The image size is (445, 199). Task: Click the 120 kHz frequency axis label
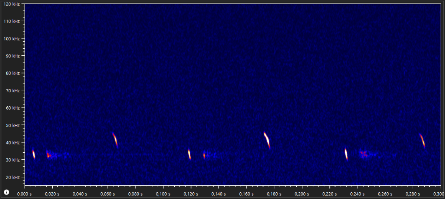(x=12, y=4)
